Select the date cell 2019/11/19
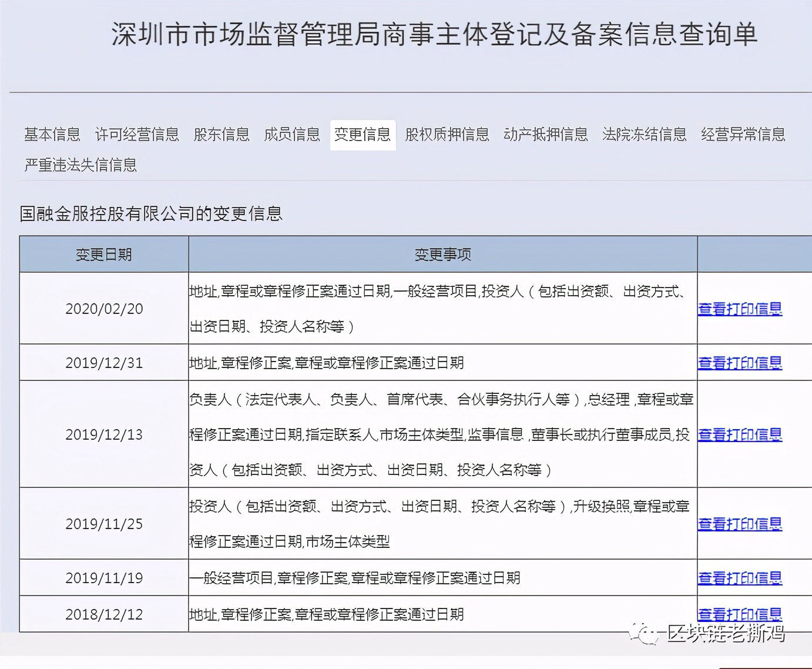The image size is (812, 669). (104, 578)
